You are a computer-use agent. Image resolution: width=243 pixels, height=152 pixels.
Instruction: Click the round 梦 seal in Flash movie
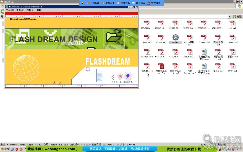click(128, 76)
